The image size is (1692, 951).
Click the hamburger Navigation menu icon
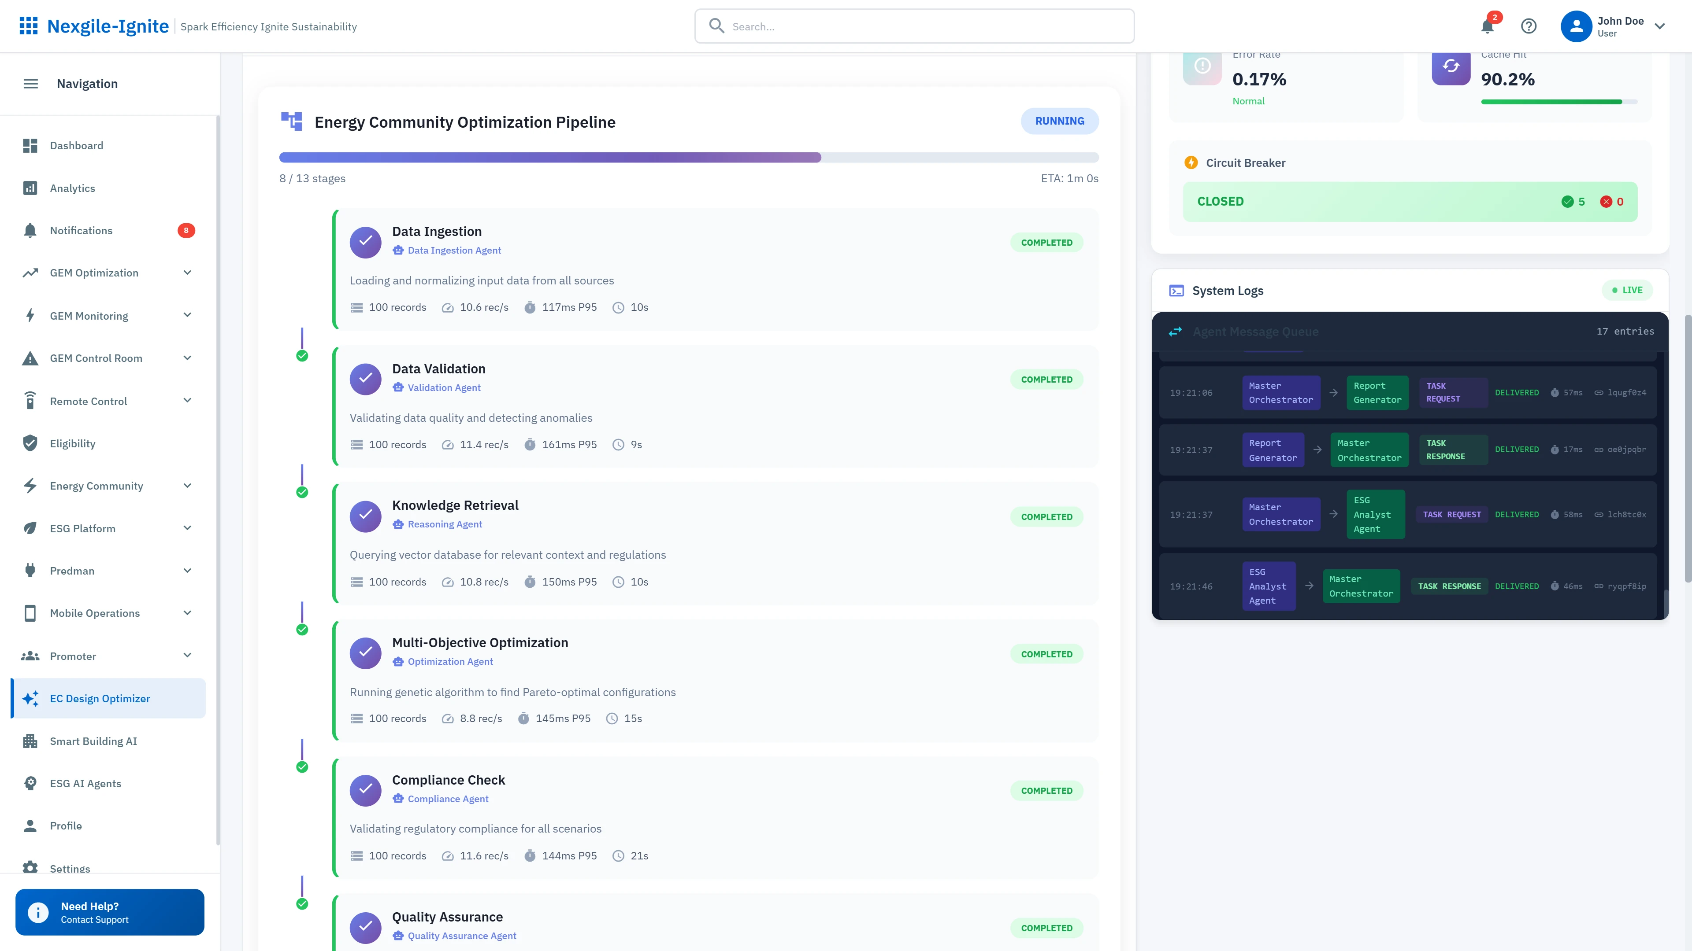31,83
